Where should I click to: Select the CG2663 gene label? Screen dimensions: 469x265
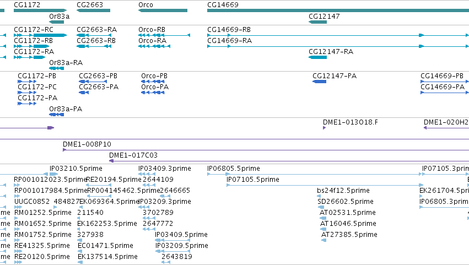tap(90, 5)
